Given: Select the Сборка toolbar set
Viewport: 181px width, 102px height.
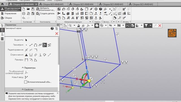Looking at the screenshot, I should [10, 18].
